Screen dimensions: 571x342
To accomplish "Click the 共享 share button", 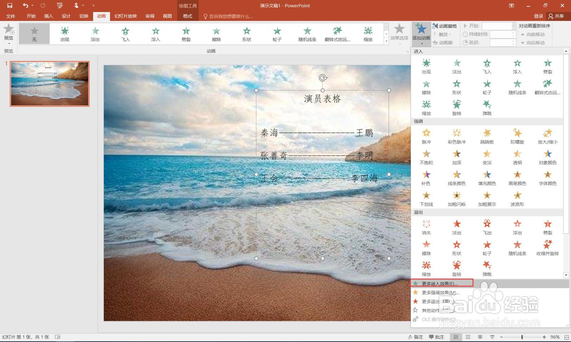I will click(556, 16).
